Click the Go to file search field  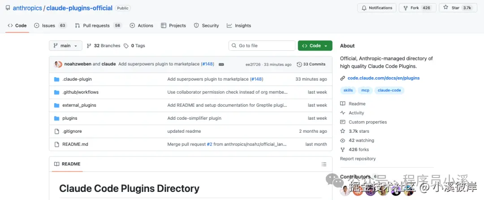(262, 46)
